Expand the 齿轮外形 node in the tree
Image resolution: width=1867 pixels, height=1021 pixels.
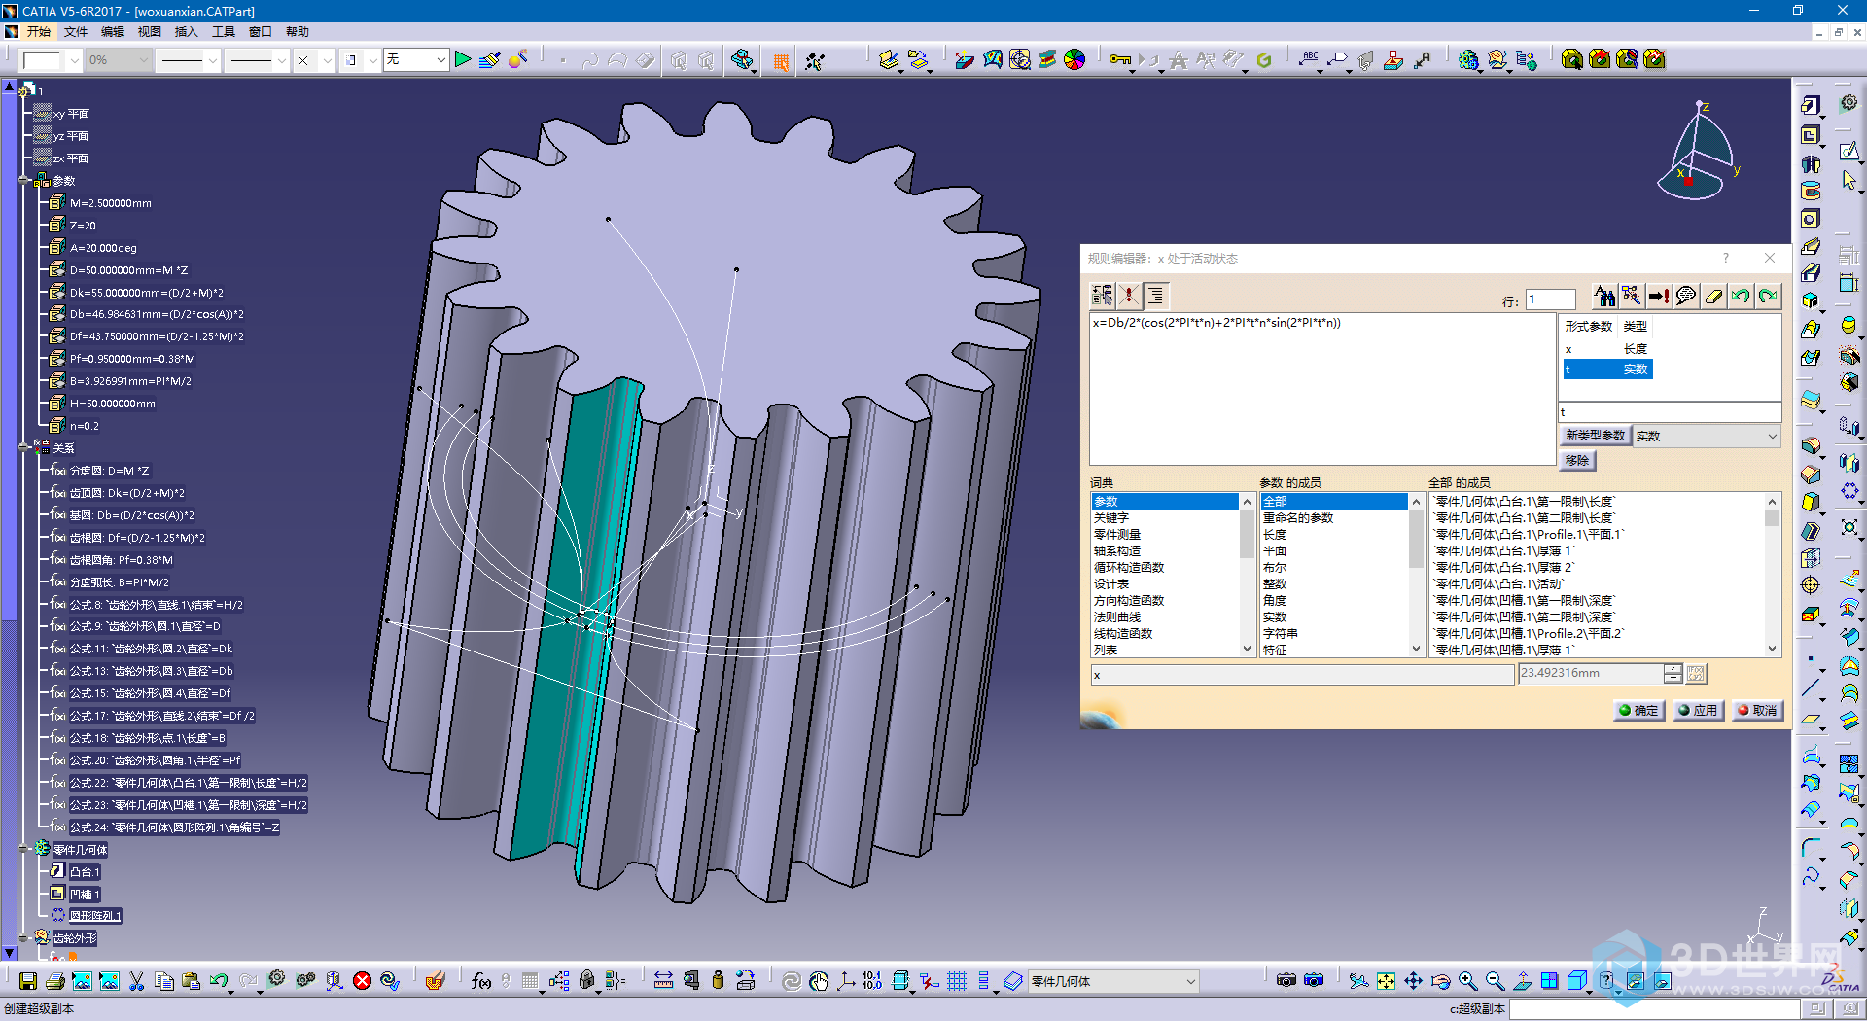pyautogui.click(x=23, y=938)
